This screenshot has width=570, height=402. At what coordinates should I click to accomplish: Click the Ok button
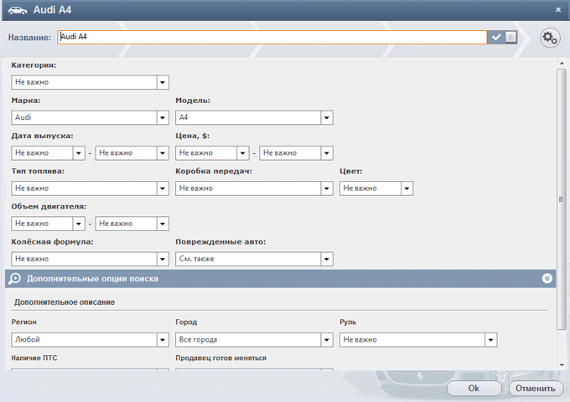[x=474, y=389]
